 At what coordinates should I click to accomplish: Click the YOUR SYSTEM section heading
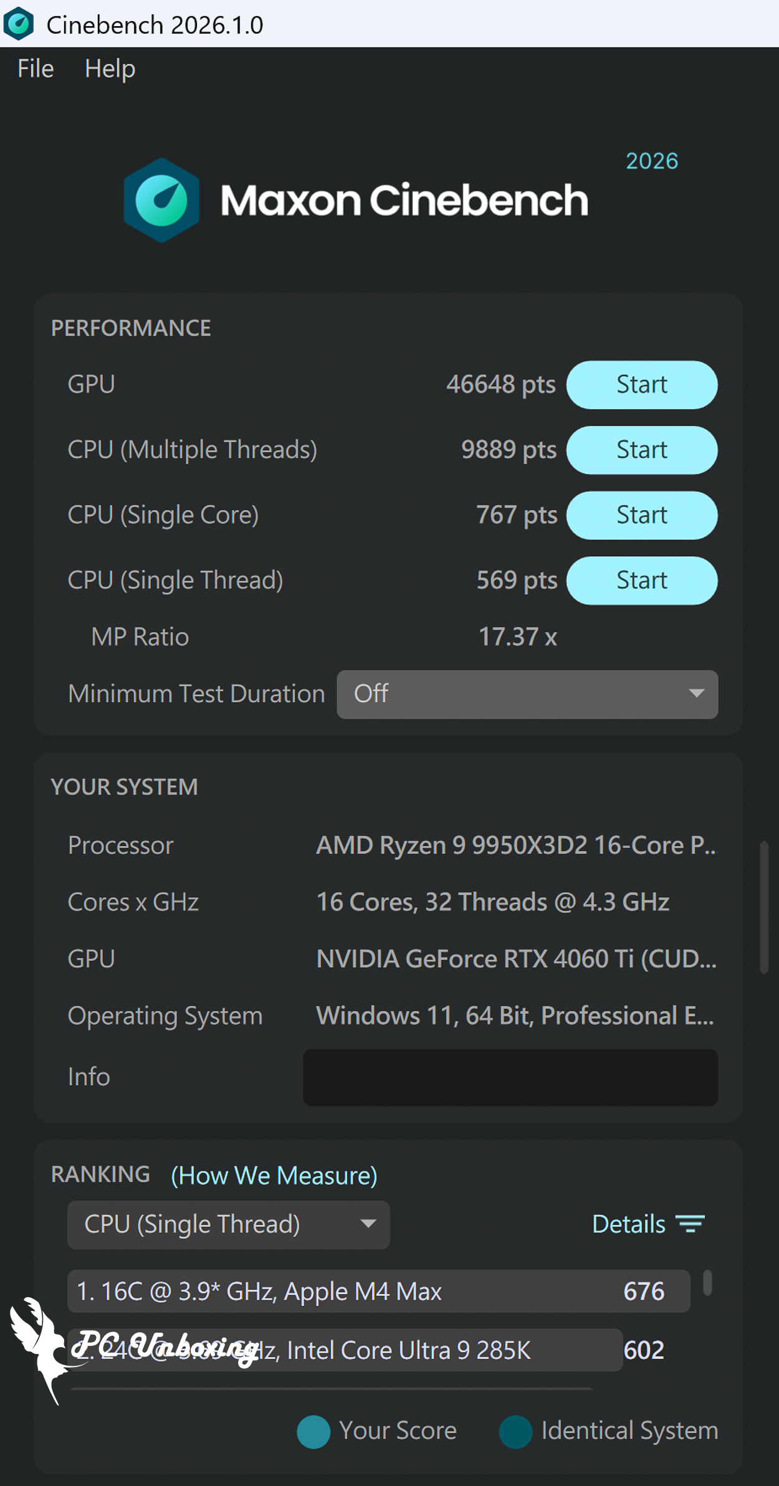tap(124, 787)
